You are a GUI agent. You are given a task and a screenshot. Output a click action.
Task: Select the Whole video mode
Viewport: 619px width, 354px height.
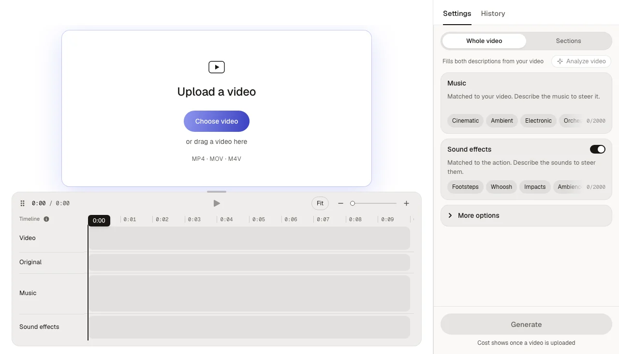[x=484, y=41]
